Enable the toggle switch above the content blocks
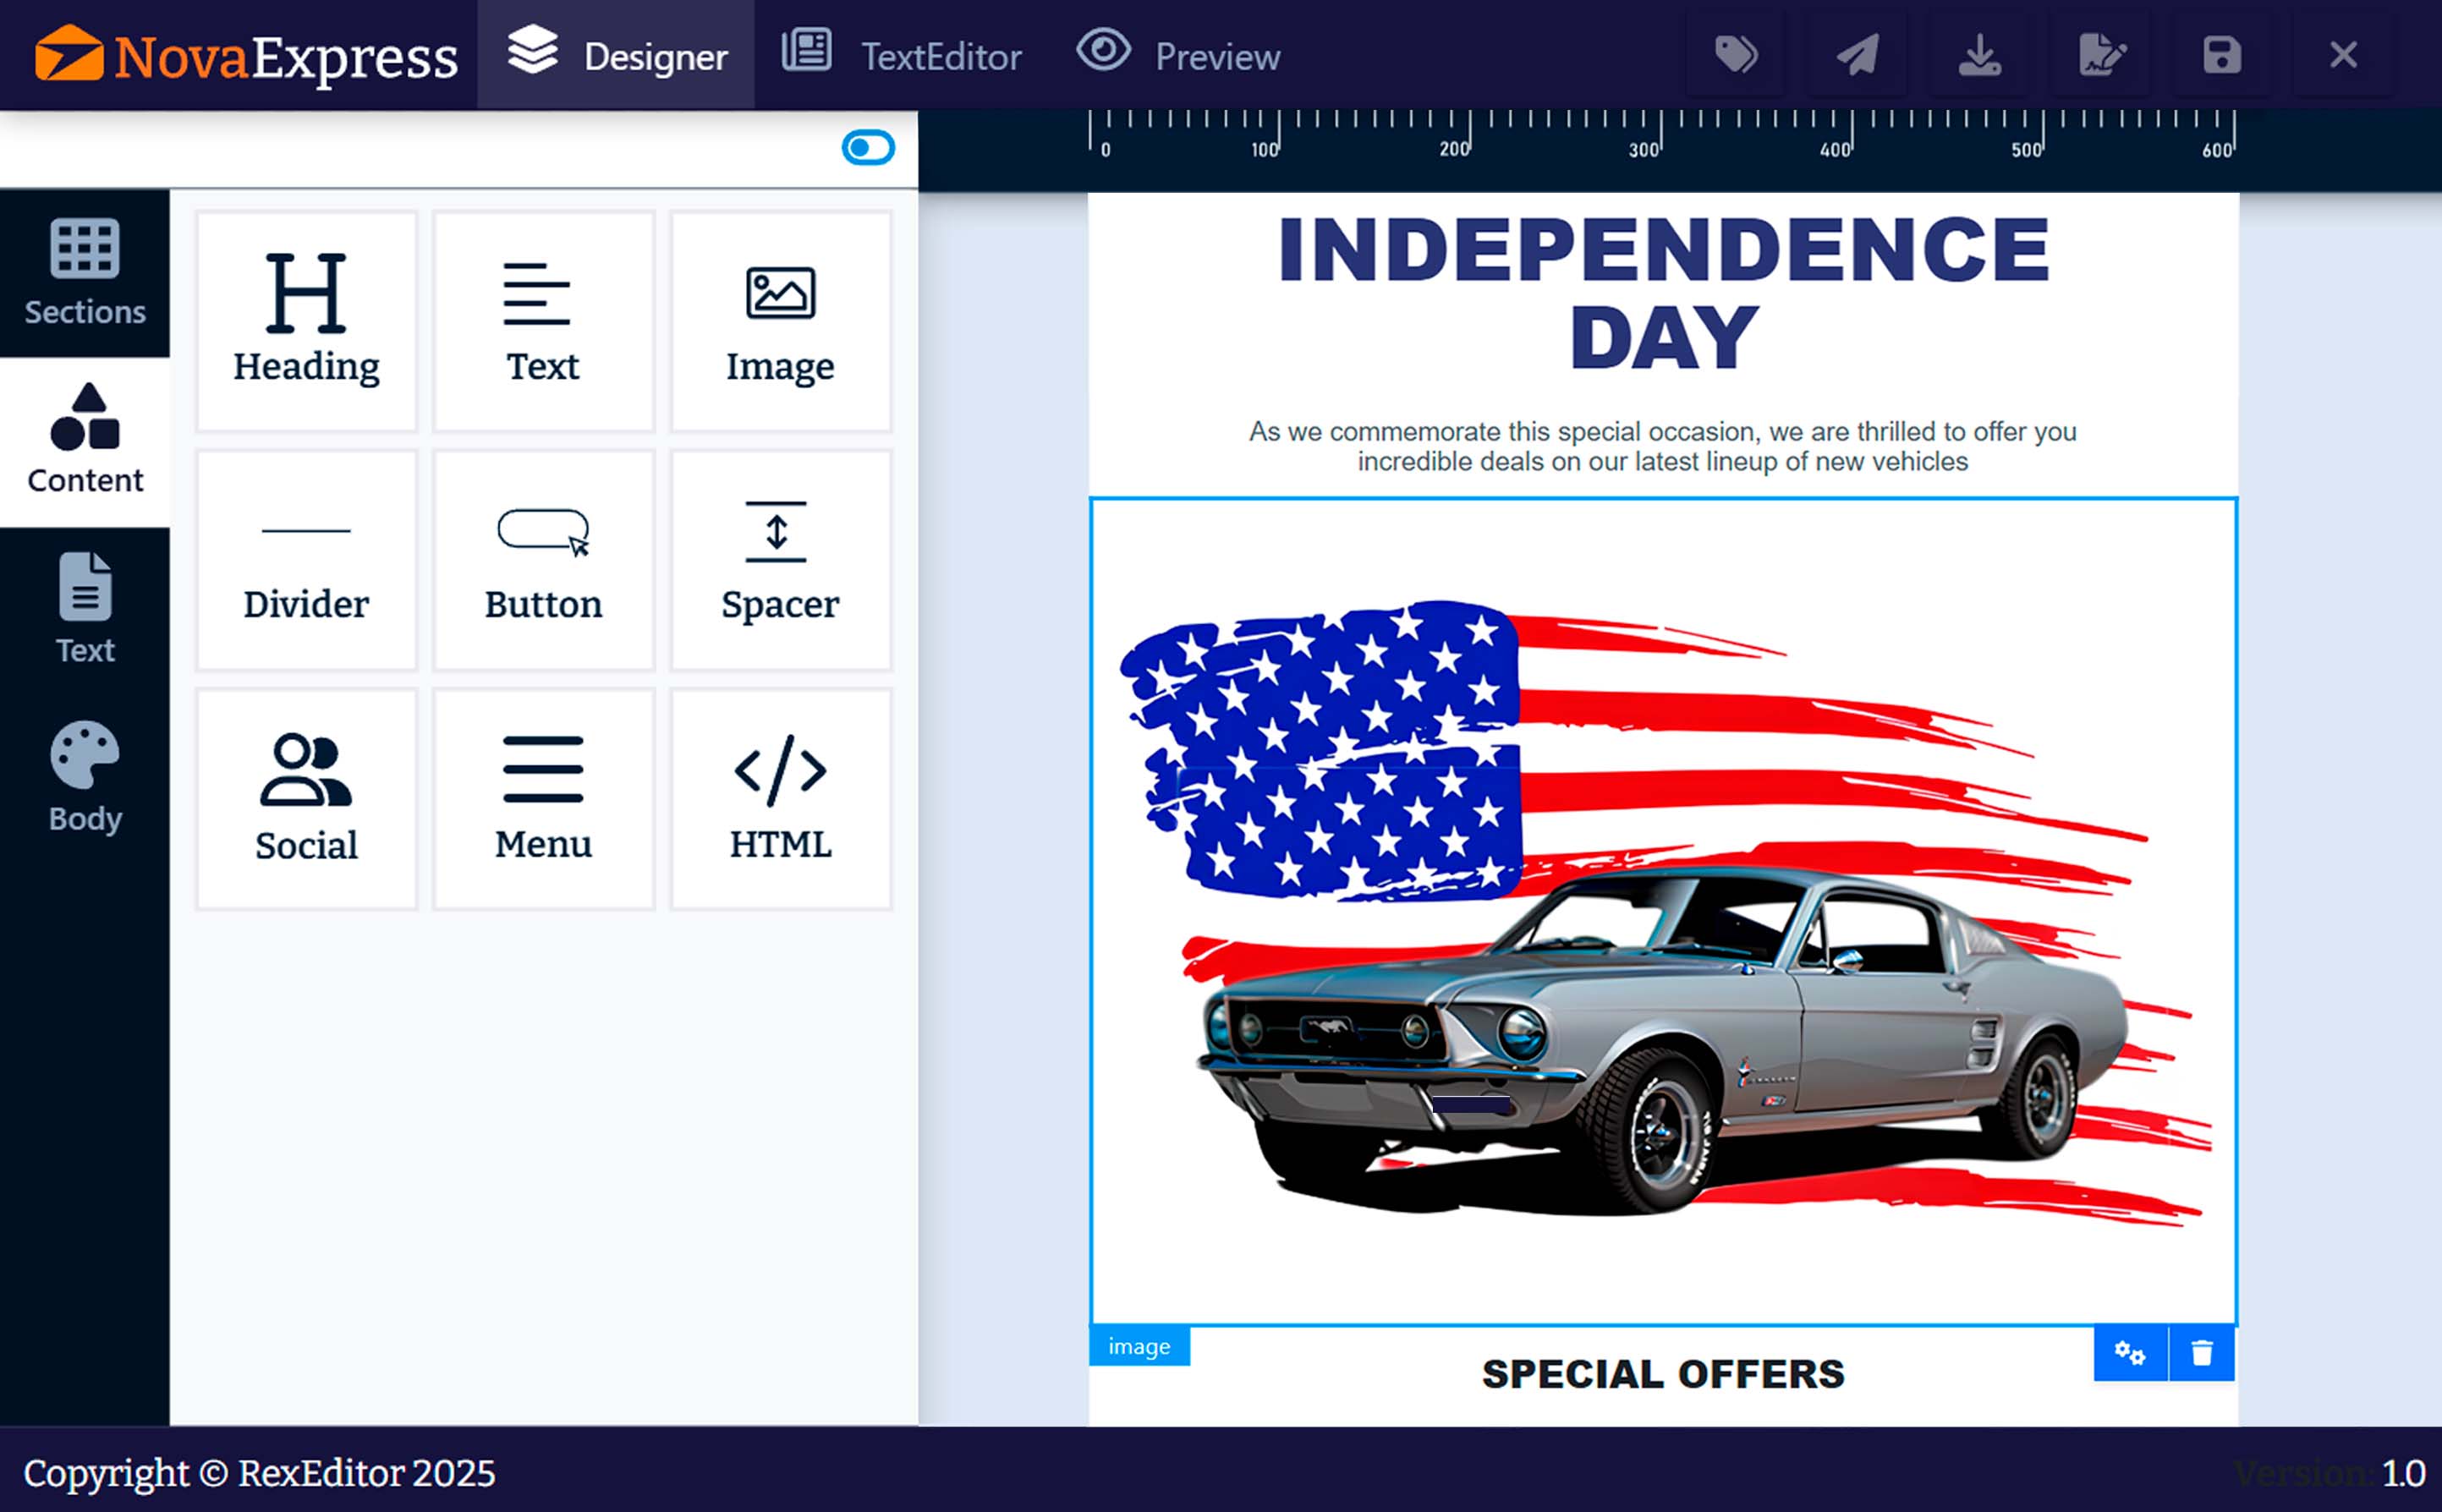 (x=866, y=146)
